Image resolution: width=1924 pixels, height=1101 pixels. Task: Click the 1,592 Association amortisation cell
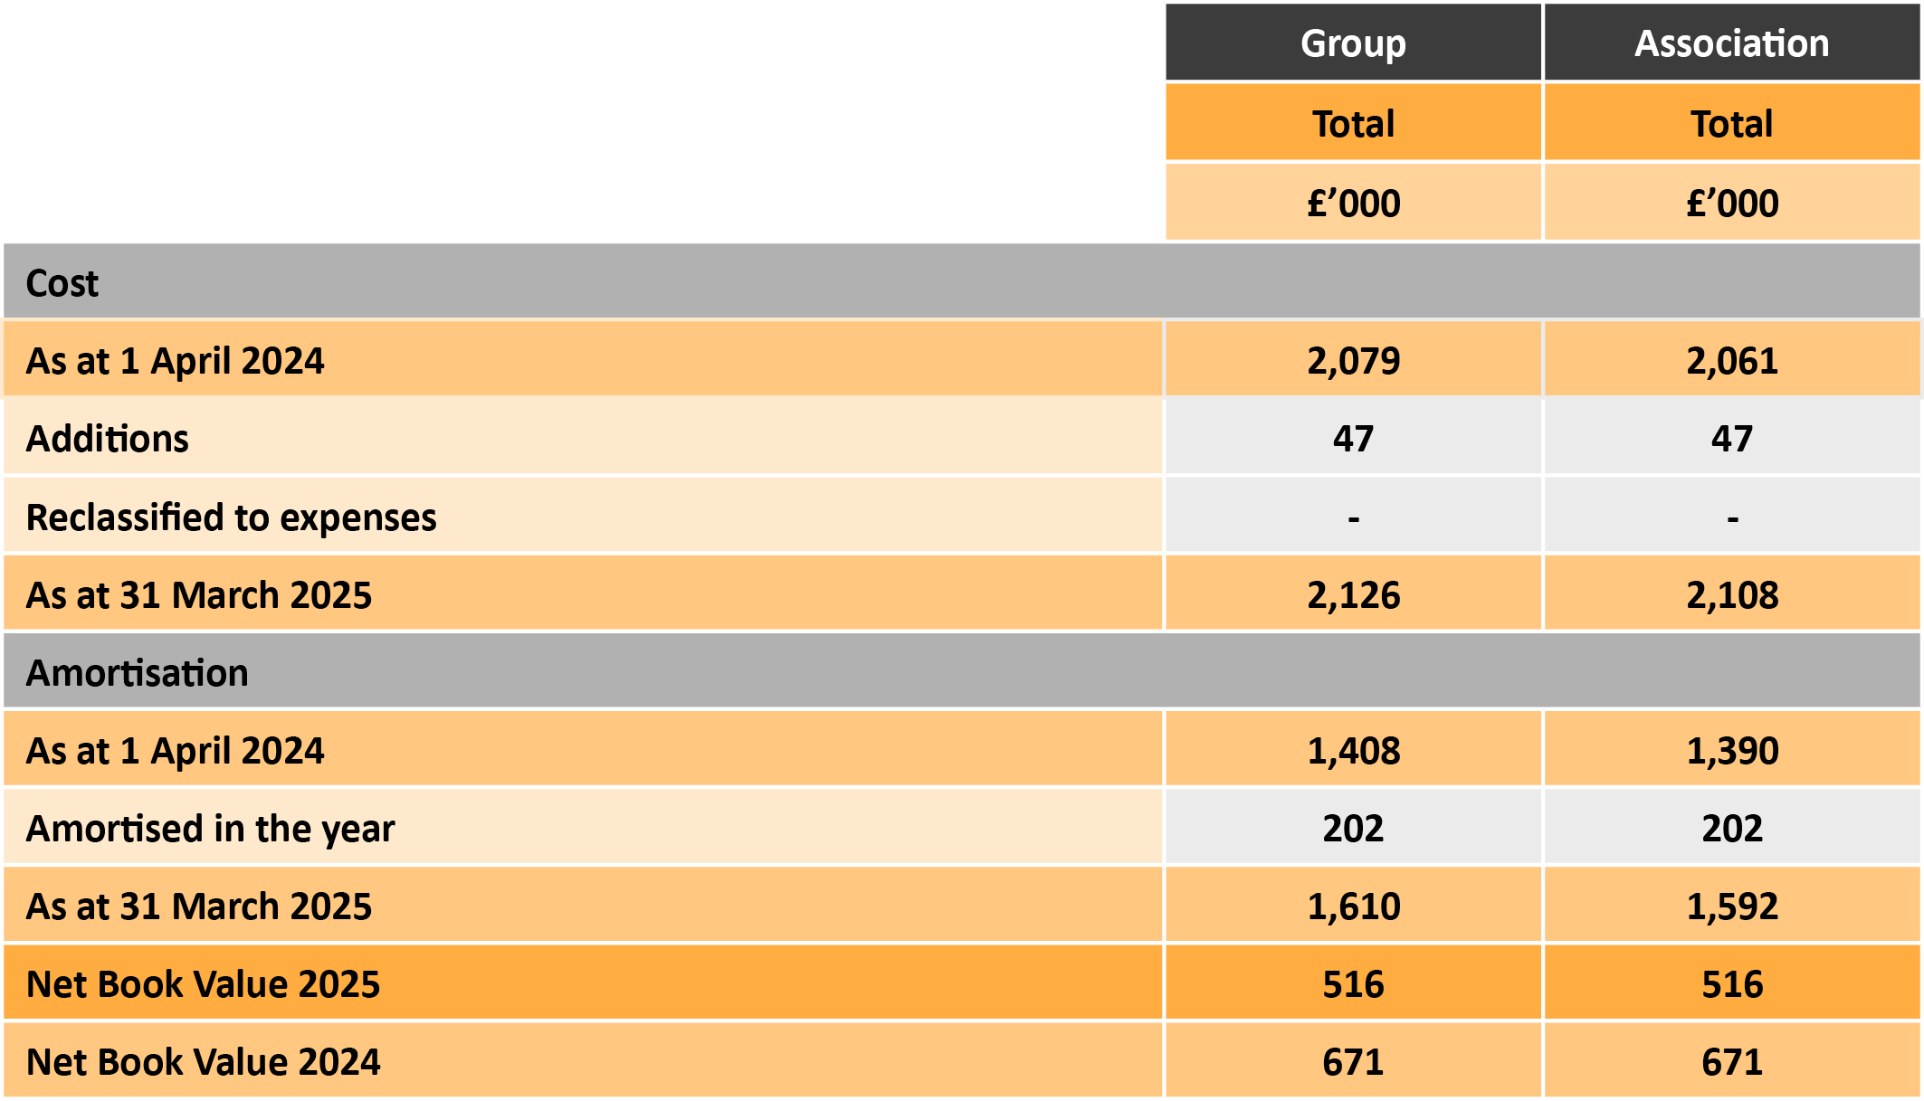click(1731, 906)
